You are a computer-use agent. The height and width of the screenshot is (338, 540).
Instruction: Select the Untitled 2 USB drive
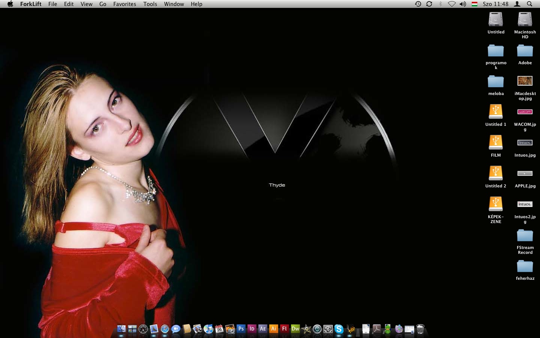pyautogui.click(x=496, y=173)
